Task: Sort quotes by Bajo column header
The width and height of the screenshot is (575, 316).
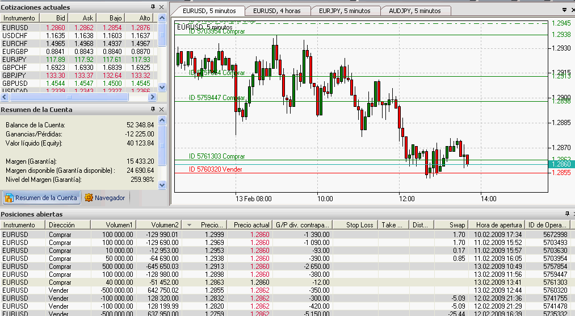Action: click(x=111, y=18)
